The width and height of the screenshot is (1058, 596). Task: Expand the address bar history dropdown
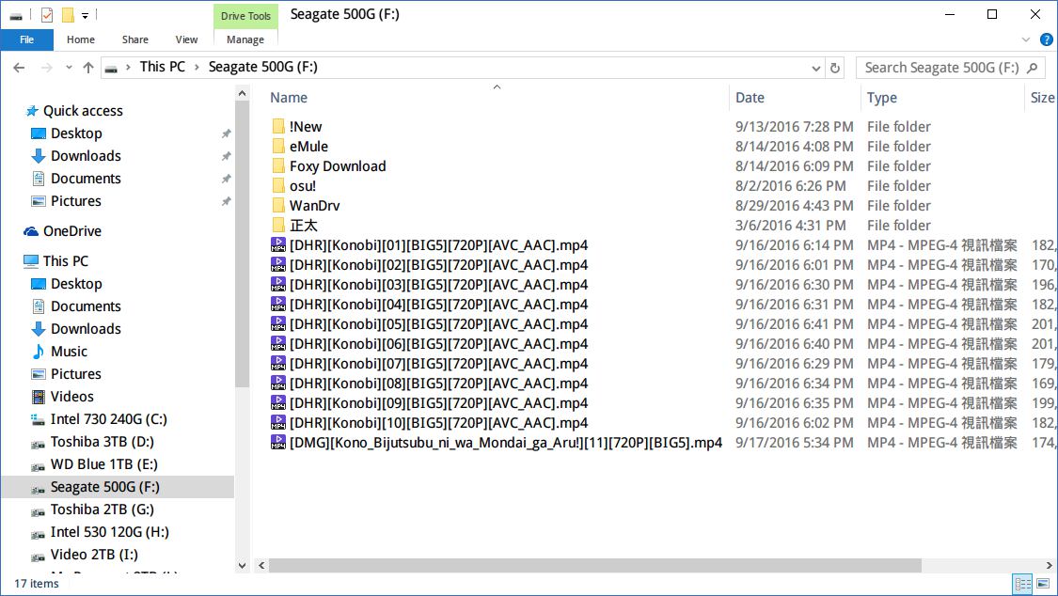pyautogui.click(x=815, y=68)
